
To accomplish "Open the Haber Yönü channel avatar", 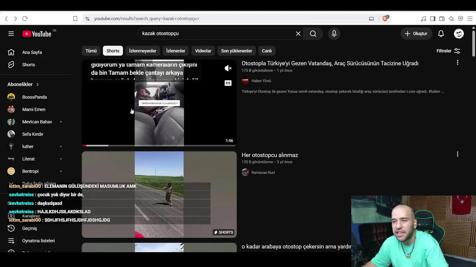I will point(245,81).
